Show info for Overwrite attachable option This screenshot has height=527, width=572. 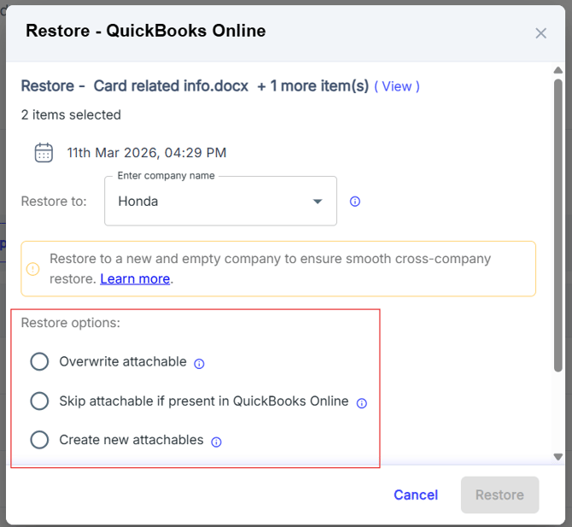(x=199, y=363)
